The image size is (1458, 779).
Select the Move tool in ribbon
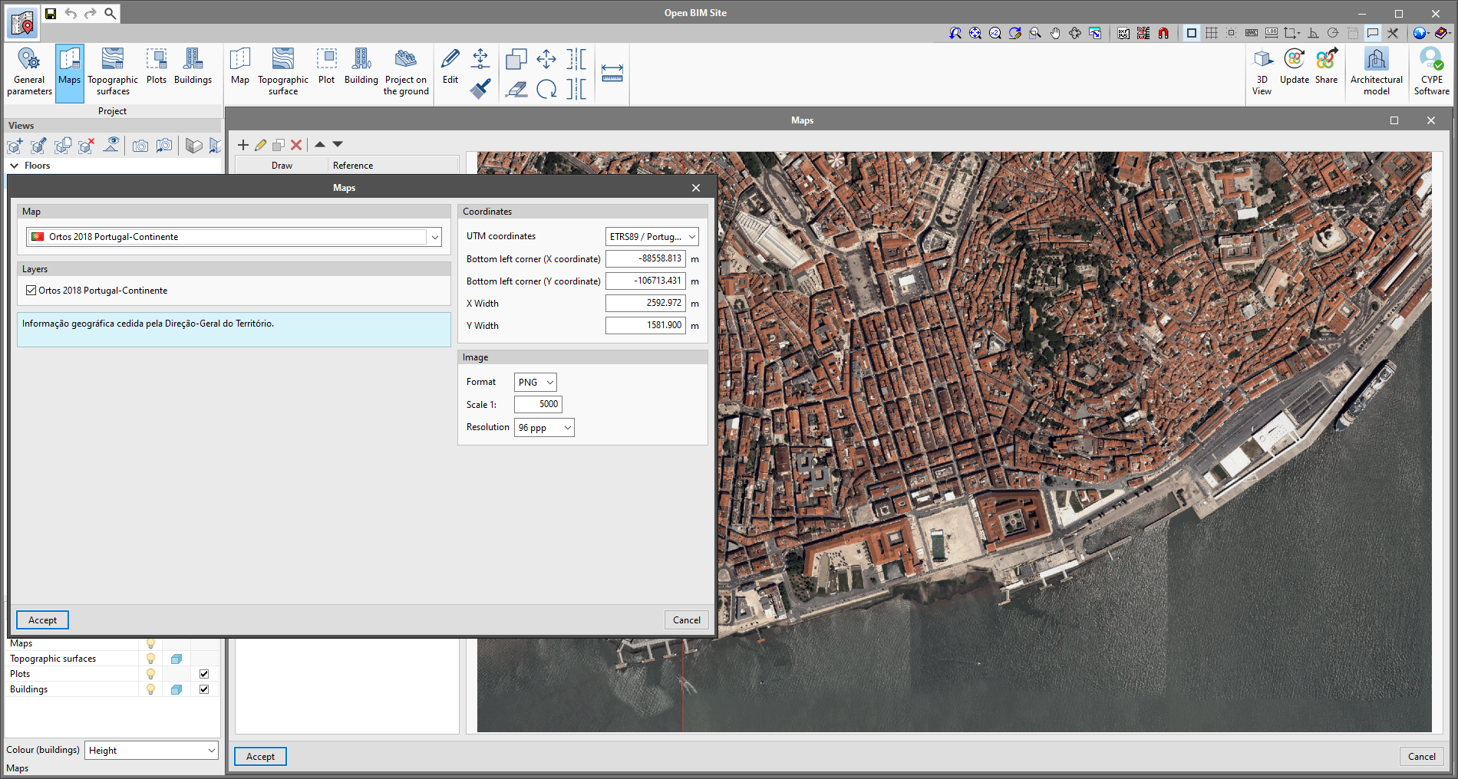[x=546, y=59]
